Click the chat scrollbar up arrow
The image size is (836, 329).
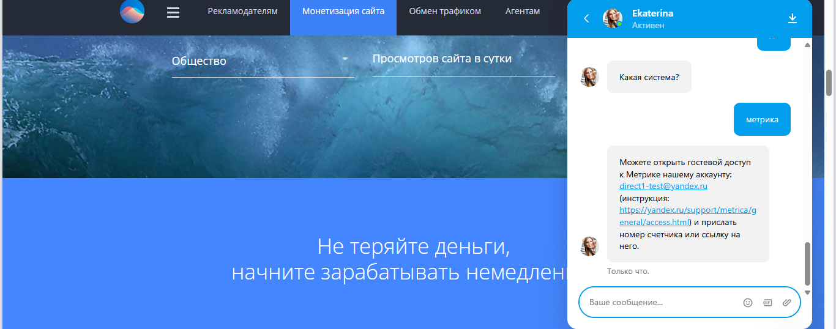(807, 45)
